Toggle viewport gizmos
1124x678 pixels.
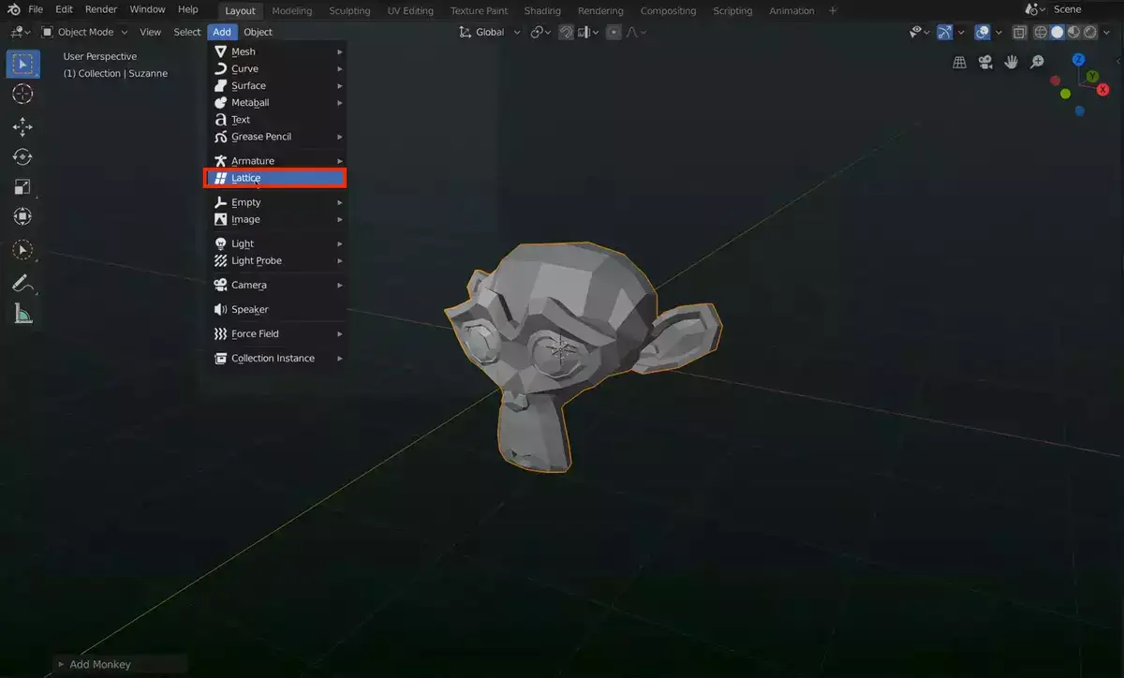(x=944, y=32)
